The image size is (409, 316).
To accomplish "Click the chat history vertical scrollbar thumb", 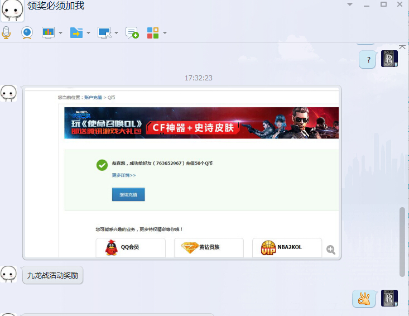I will coord(402,242).
